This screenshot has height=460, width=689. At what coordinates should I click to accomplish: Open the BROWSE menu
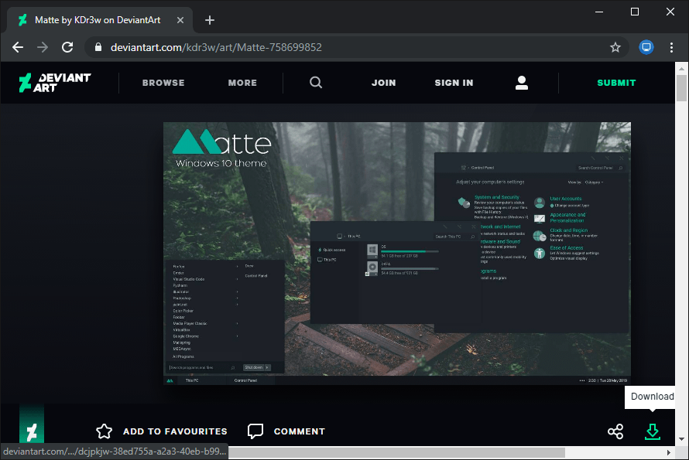163,83
